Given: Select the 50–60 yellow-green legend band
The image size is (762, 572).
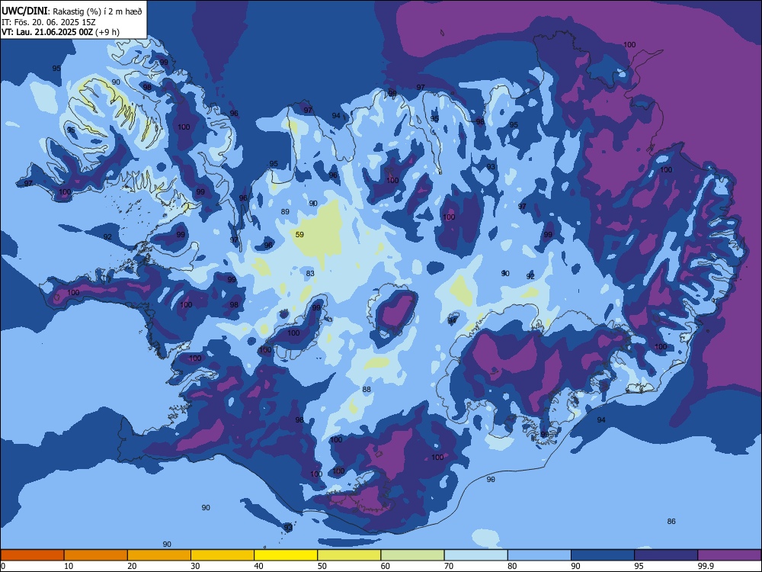Looking at the screenshot, I should tap(349, 555).
